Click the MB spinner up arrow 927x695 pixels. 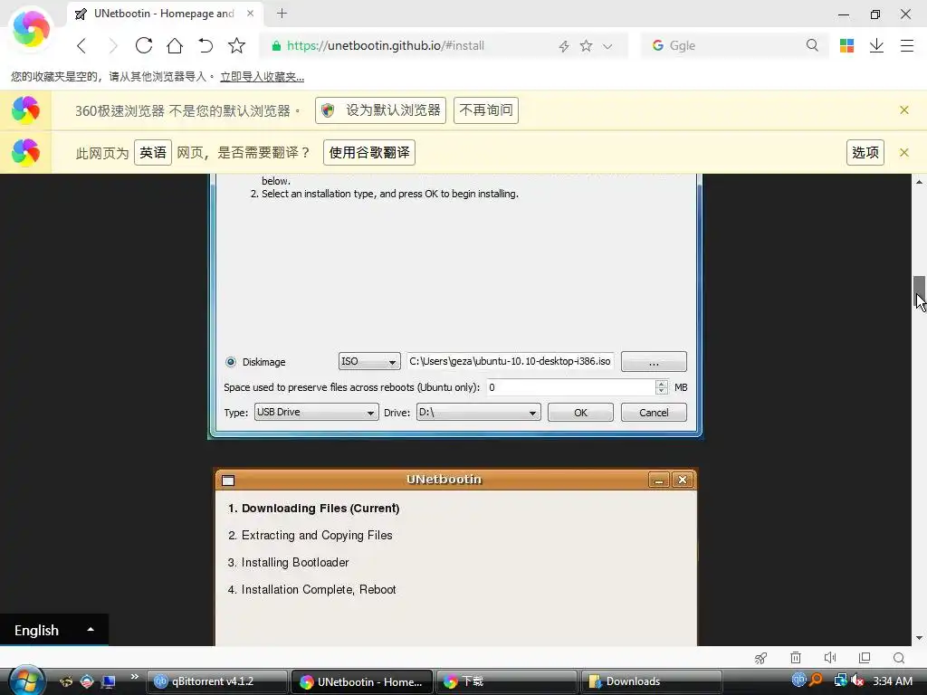[x=662, y=383]
